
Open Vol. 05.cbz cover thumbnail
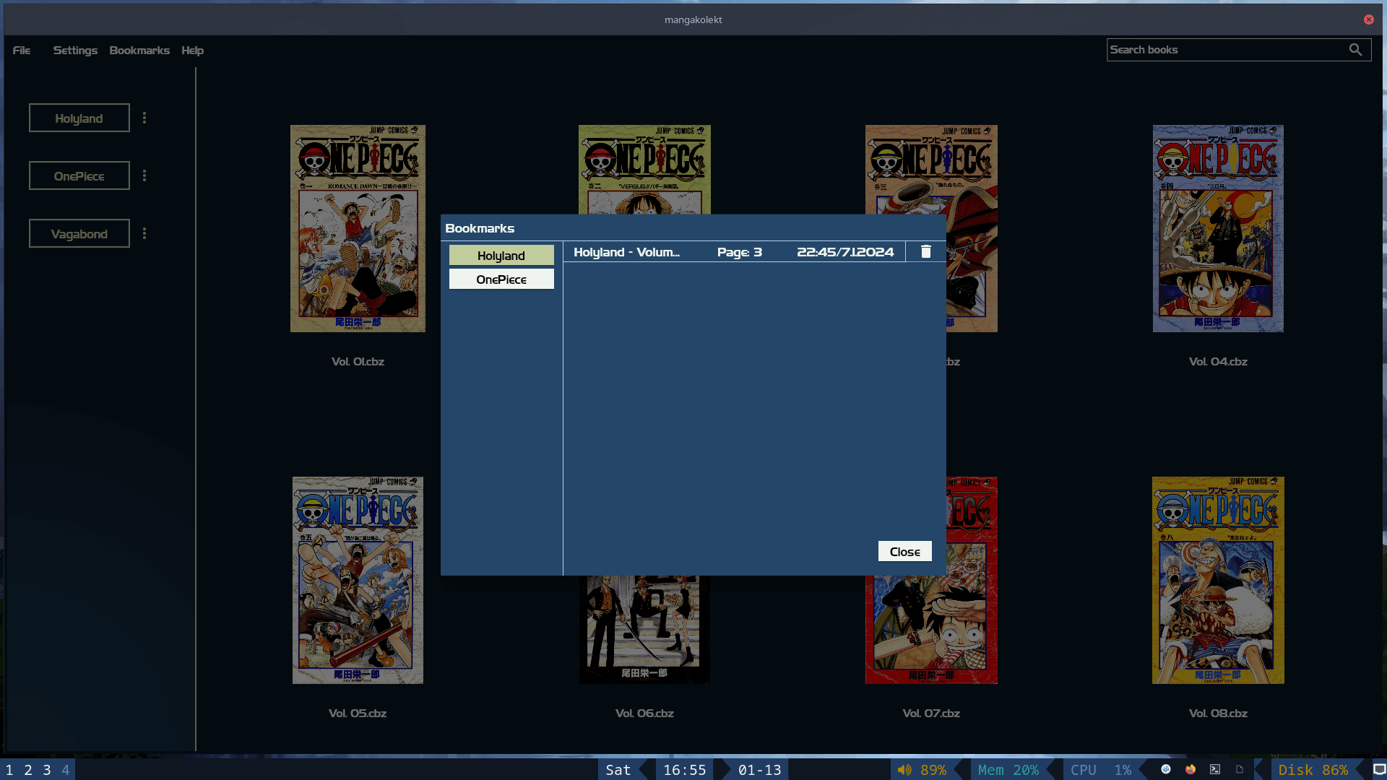click(x=358, y=580)
